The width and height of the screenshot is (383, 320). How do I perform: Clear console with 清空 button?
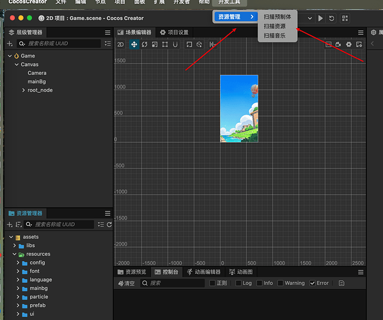(x=127, y=284)
